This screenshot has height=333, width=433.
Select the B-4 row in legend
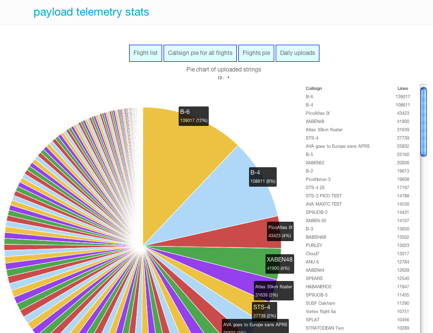click(358, 105)
